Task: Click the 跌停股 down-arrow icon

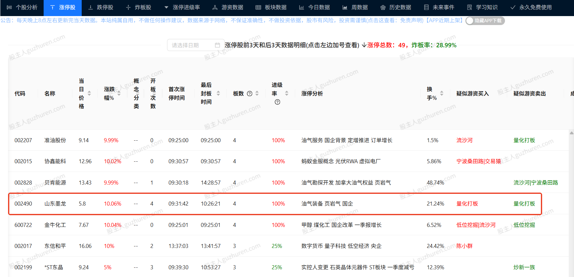Action: tap(91, 7)
